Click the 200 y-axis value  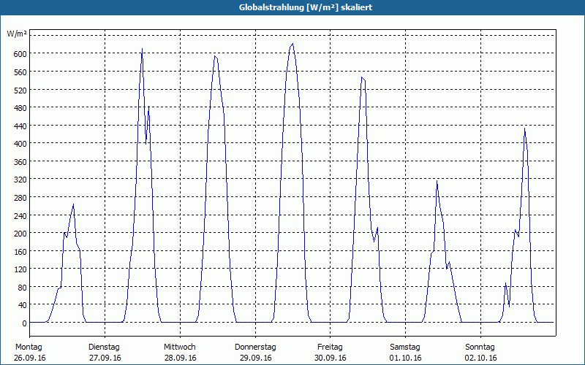point(20,234)
